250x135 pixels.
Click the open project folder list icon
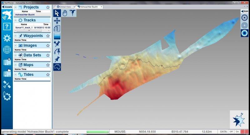7,73
